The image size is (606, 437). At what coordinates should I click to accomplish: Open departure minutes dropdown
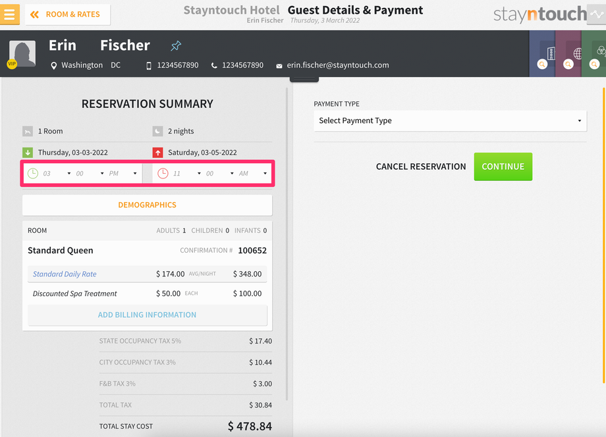pos(220,174)
